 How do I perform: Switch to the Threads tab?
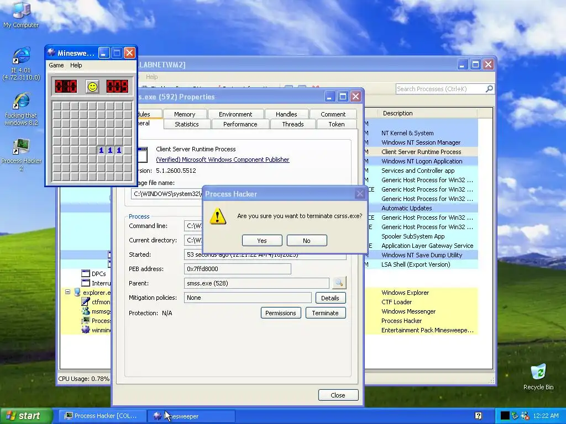[x=293, y=124]
